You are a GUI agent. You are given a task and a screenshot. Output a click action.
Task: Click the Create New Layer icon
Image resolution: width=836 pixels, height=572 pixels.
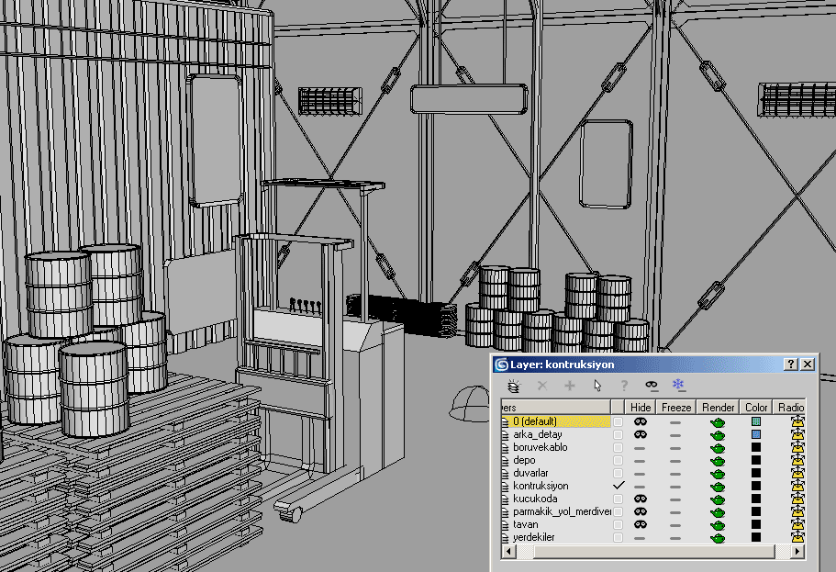pyautogui.click(x=514, y=387)
